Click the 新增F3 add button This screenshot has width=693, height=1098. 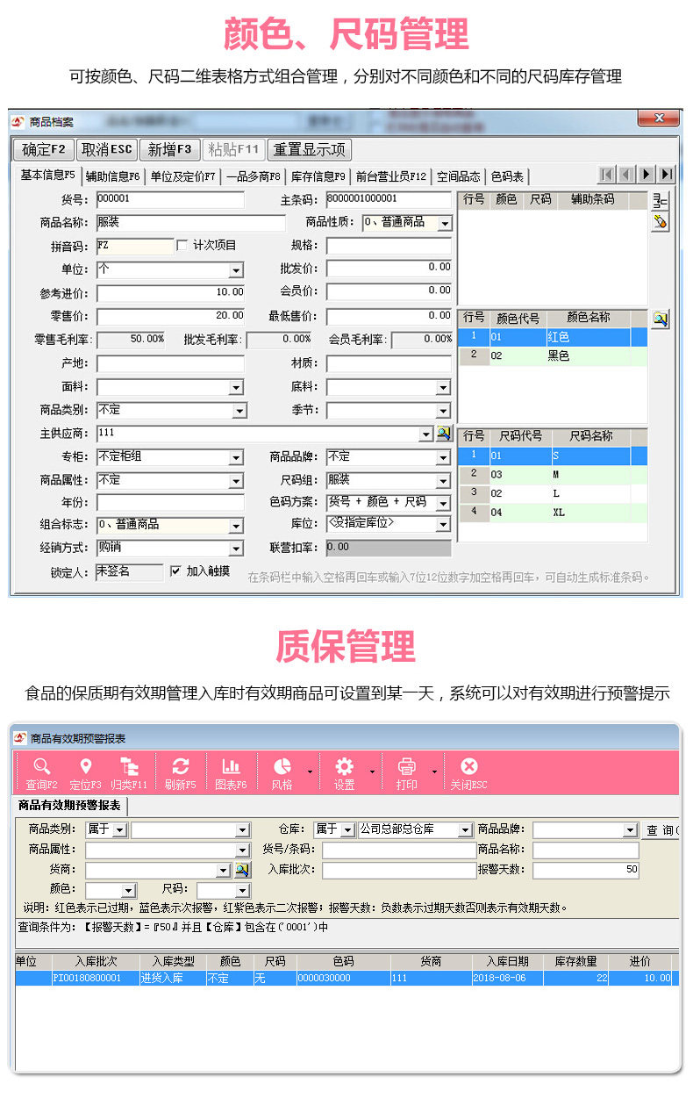pos(170,149)
